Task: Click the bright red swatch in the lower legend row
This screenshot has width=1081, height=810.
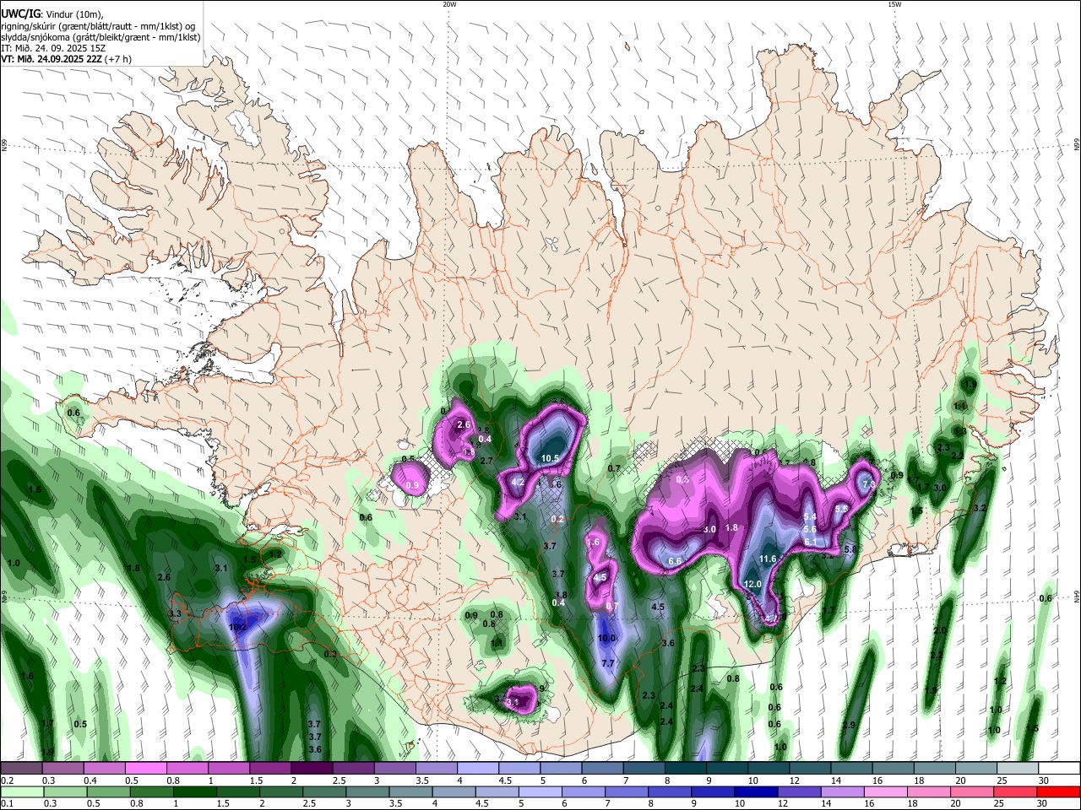Action: (1058, 791)
